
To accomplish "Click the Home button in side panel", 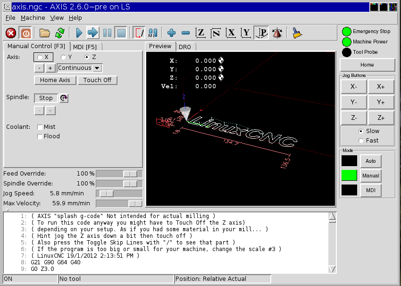I will [367, 65].
